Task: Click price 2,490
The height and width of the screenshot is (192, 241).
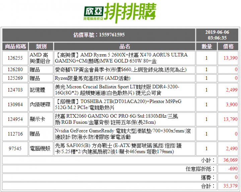Action: click(x=232, y=149)
